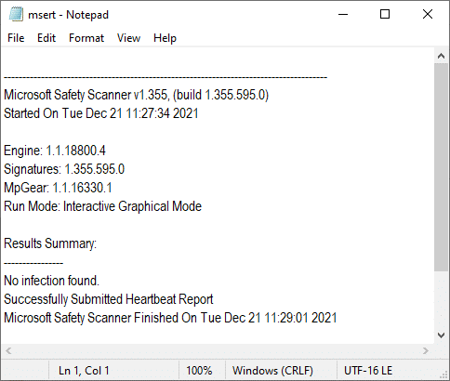
Task: Open the Edit menu
Action: point(46,38)
